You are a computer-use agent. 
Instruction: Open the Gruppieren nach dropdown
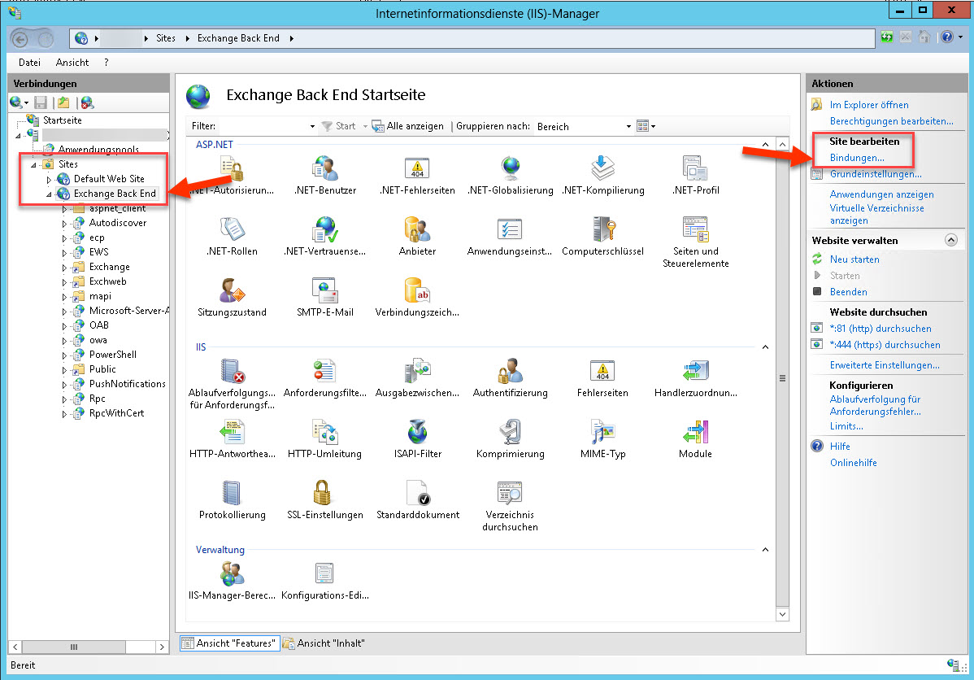[x=584, y=127]
